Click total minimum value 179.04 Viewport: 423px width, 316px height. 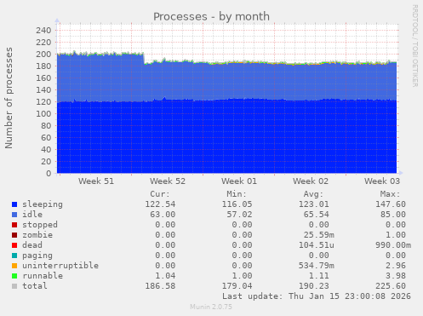237,286
